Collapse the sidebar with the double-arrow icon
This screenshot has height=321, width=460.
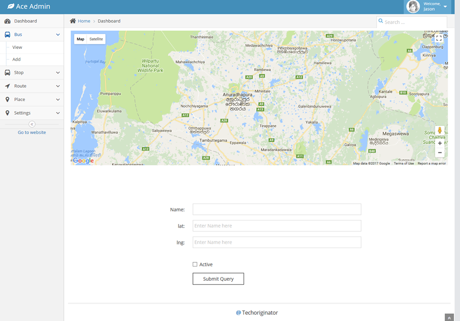(32, 125)
